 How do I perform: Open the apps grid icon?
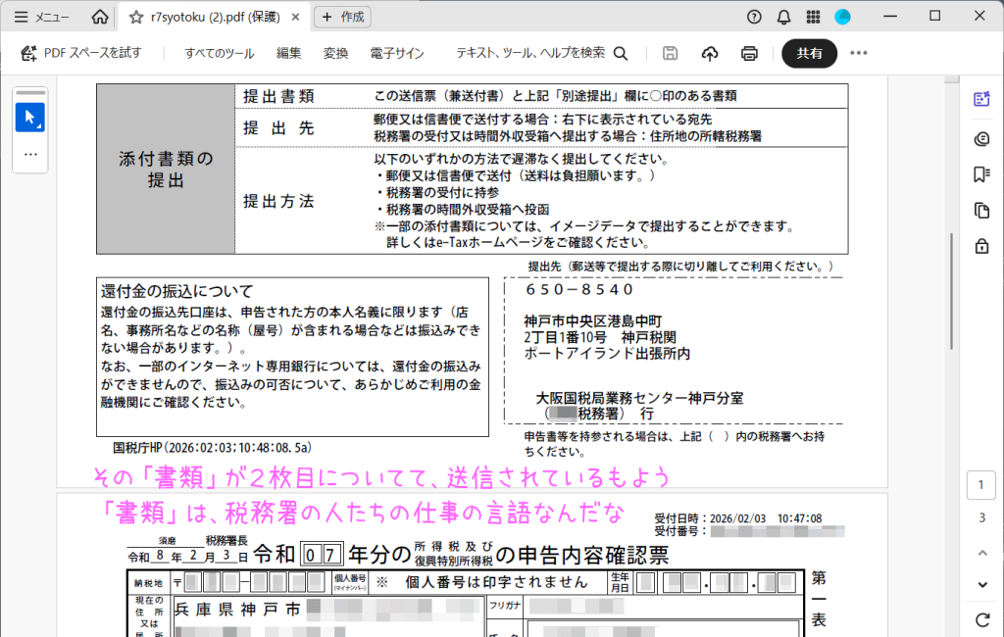pyautogui.click(x=813, y=17)
